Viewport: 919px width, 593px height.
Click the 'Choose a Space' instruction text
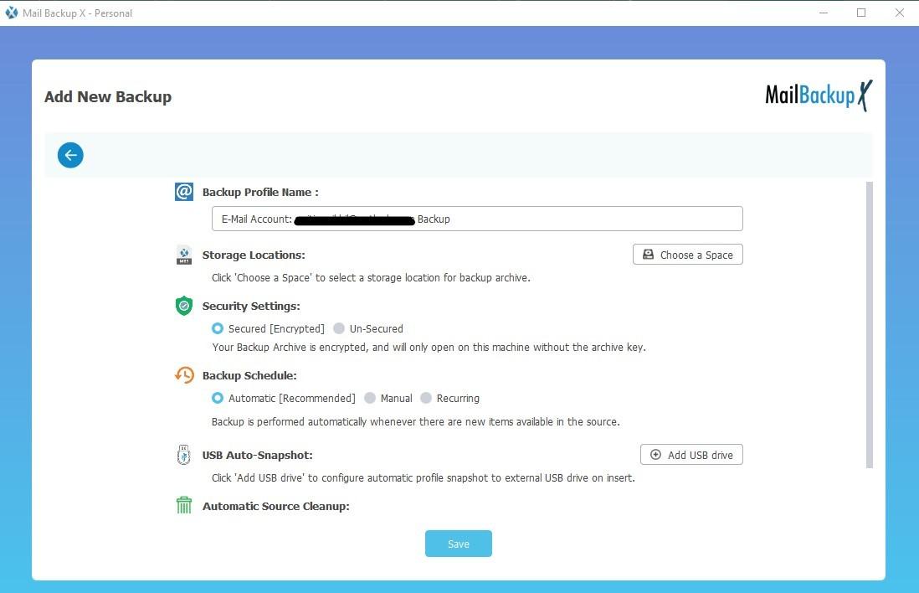(x=371, y=278)
